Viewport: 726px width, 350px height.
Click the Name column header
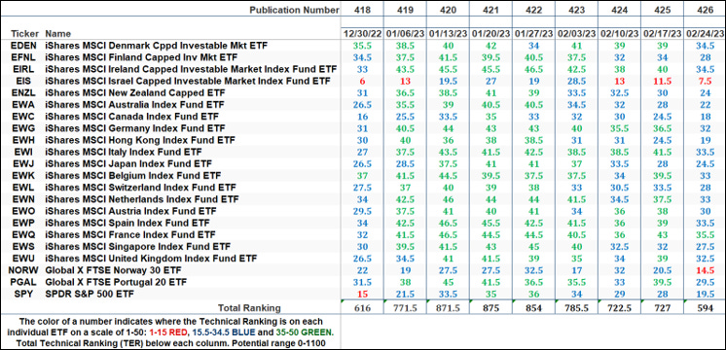pos(58,34)
